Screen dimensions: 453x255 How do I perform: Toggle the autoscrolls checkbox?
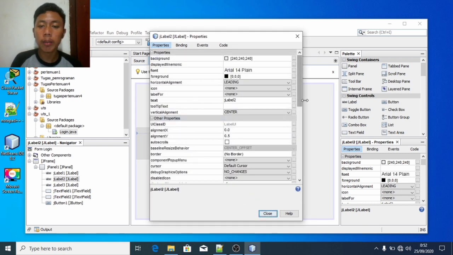pos(227,142)
